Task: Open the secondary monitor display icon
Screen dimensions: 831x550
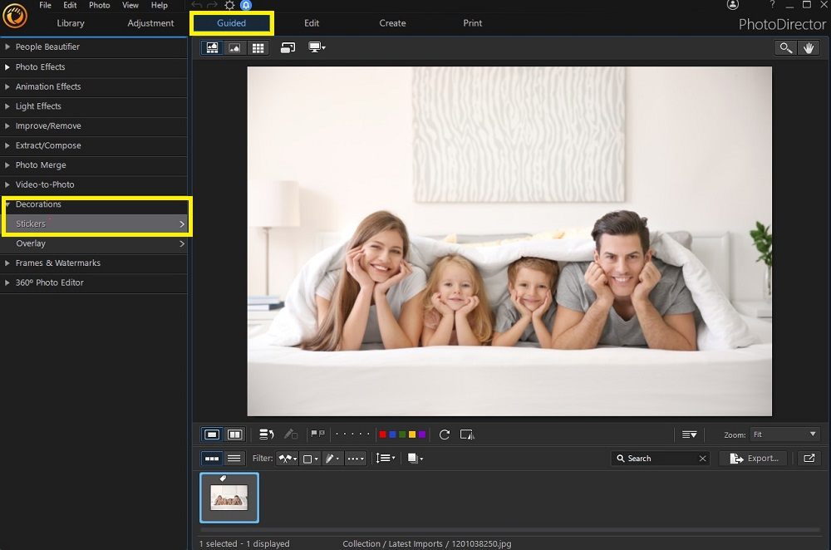Action: pos(316,47)
